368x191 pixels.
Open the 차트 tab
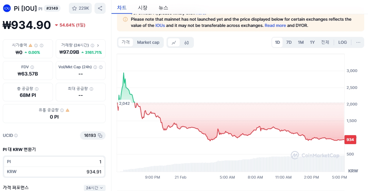tap(122, 8)
